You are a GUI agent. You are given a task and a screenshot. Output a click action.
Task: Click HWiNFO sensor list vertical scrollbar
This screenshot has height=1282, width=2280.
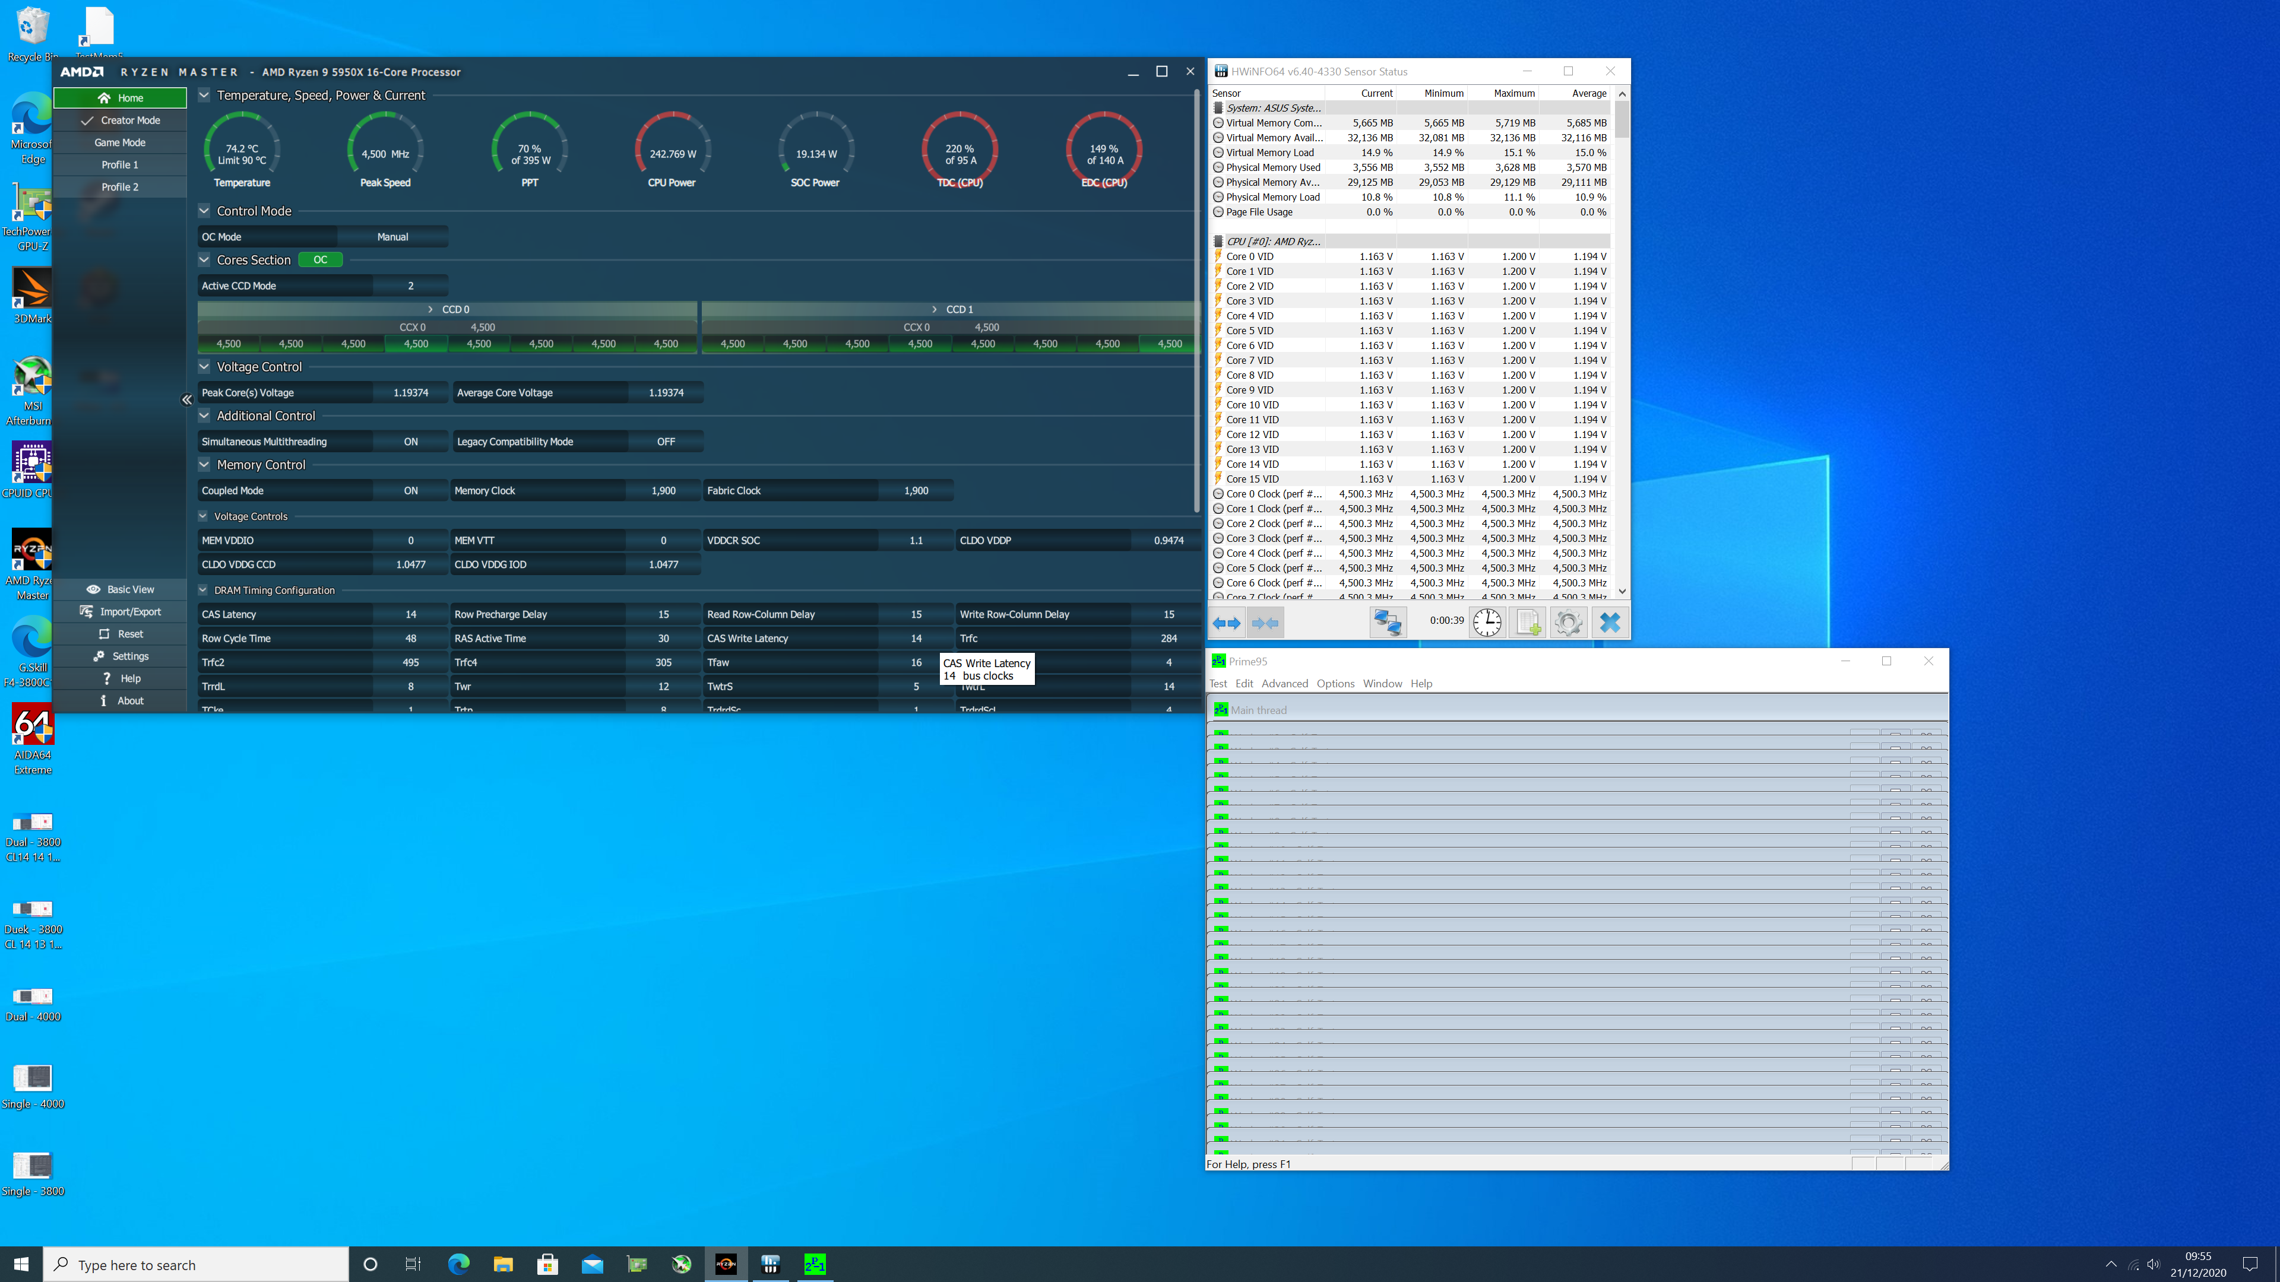click(x=1622, y=342)
